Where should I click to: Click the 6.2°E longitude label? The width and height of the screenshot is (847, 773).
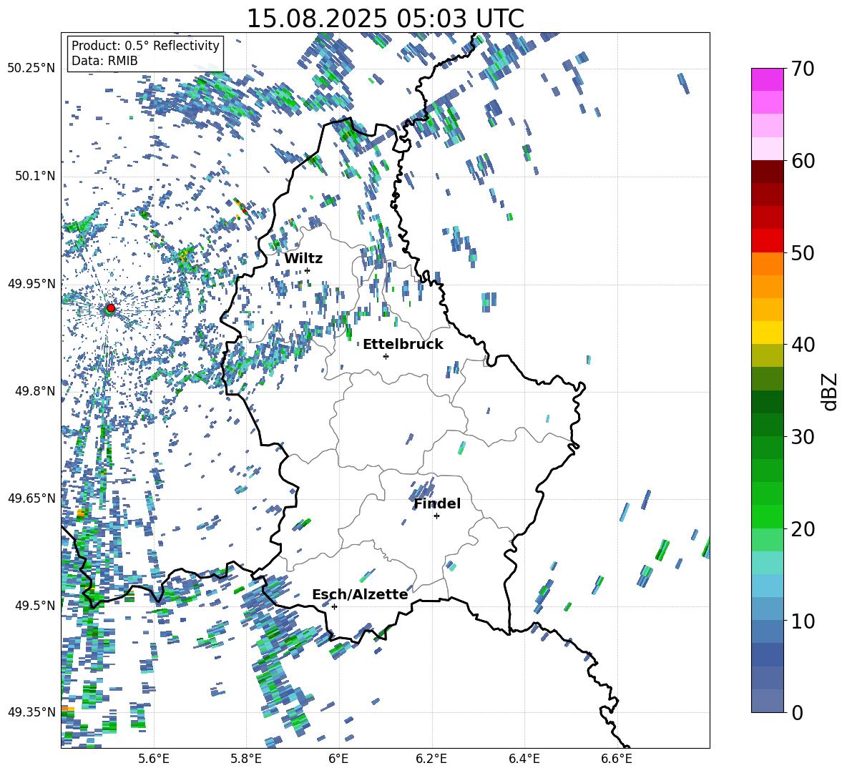pyautogui.click(x=431, y=759)
